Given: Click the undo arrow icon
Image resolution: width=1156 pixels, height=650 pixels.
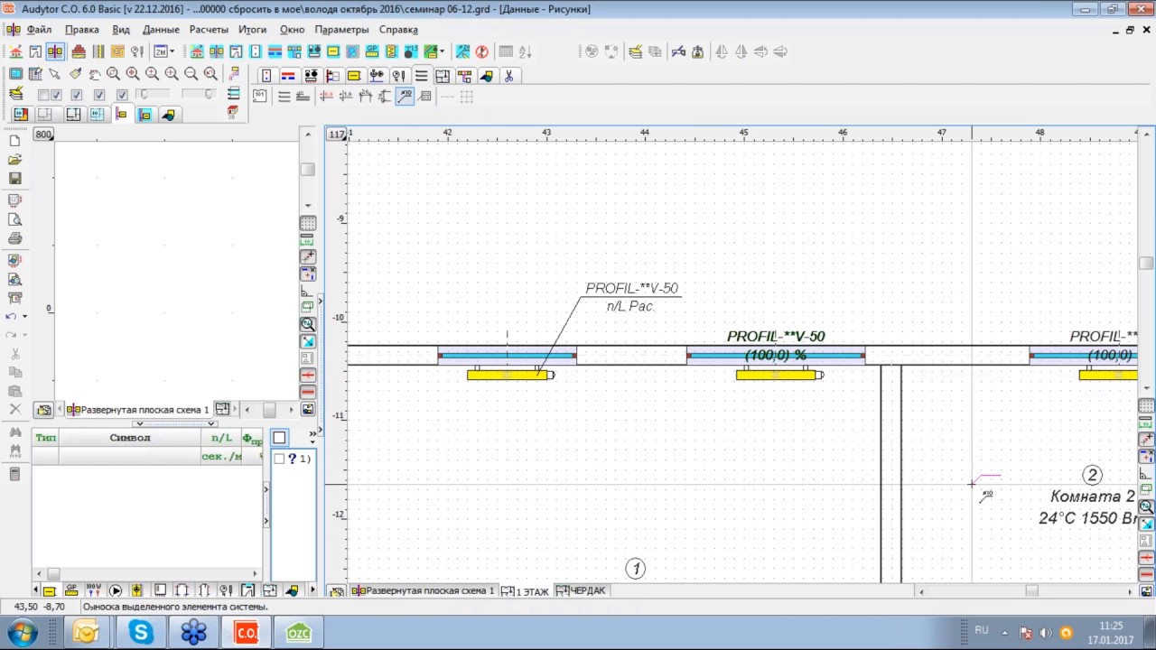Looking at the screenshot, I should (11, 316).
